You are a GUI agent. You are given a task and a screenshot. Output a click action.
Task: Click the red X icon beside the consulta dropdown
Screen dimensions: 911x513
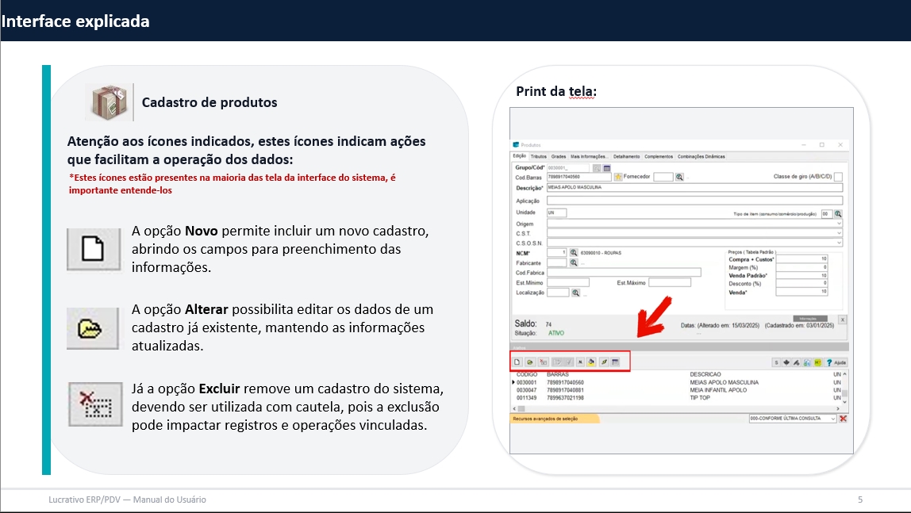pos(843,418)
